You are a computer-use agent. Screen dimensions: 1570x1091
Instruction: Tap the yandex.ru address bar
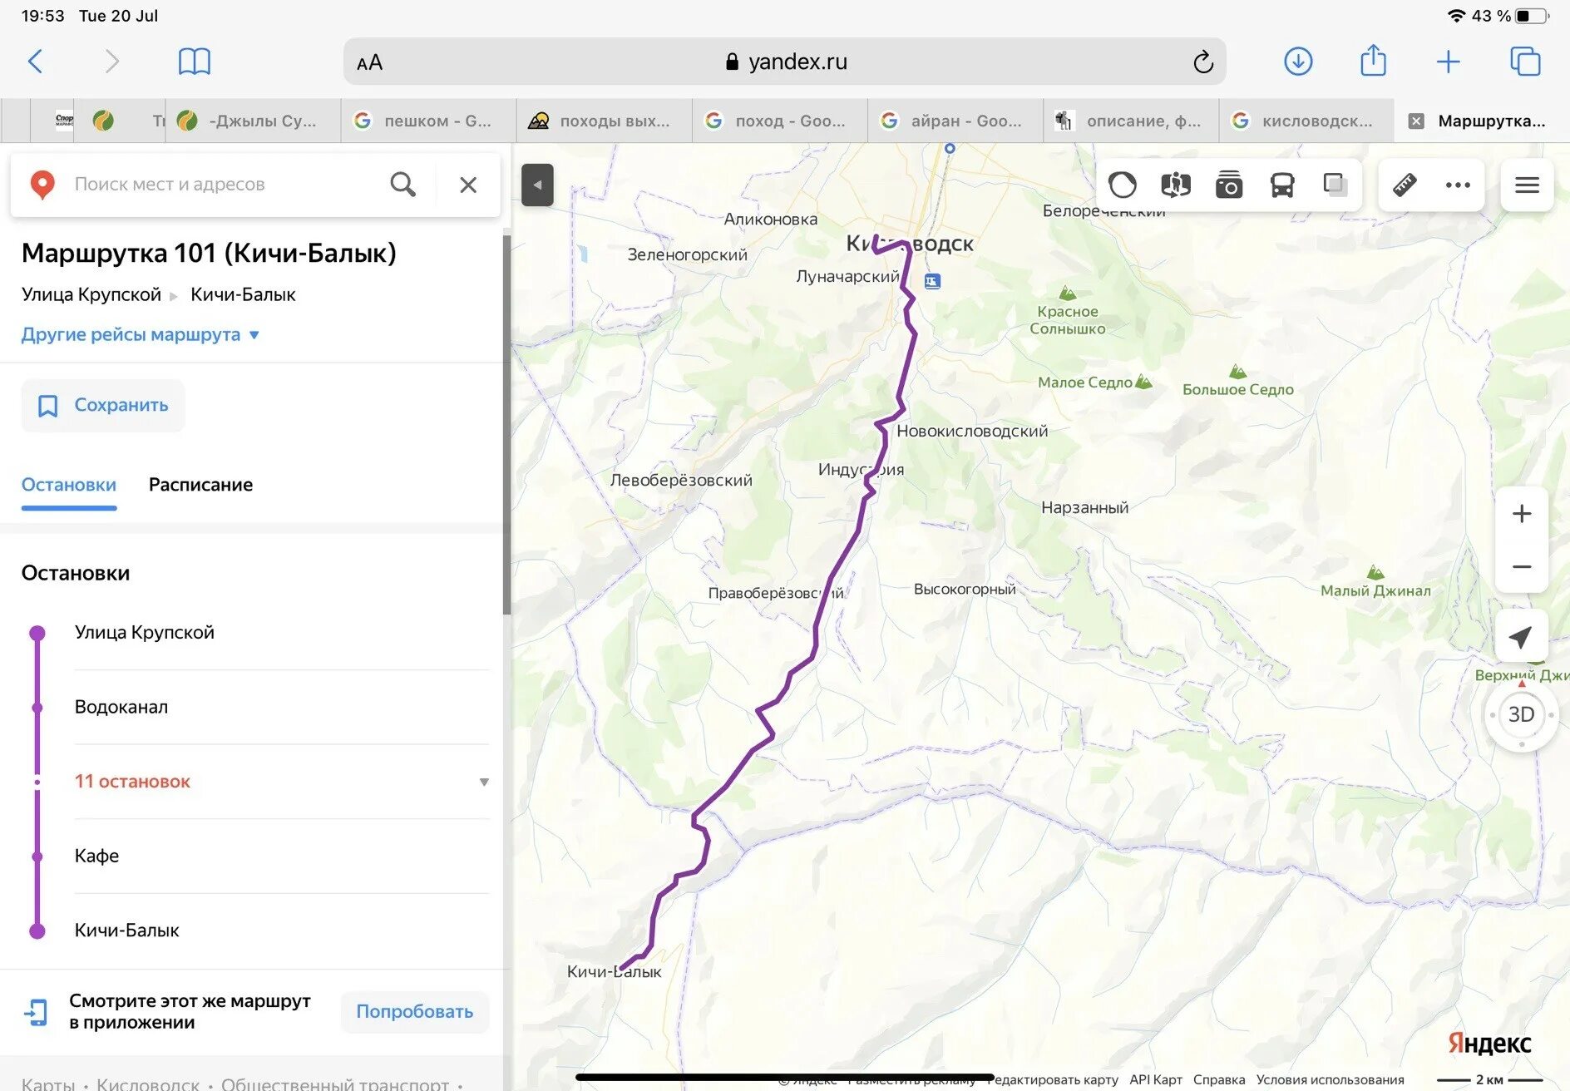click(x=784, y=62)
